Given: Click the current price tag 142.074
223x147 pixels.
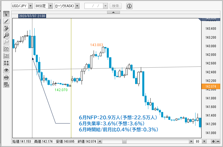Looking at the screenshot, I should [x=211, y=86].
